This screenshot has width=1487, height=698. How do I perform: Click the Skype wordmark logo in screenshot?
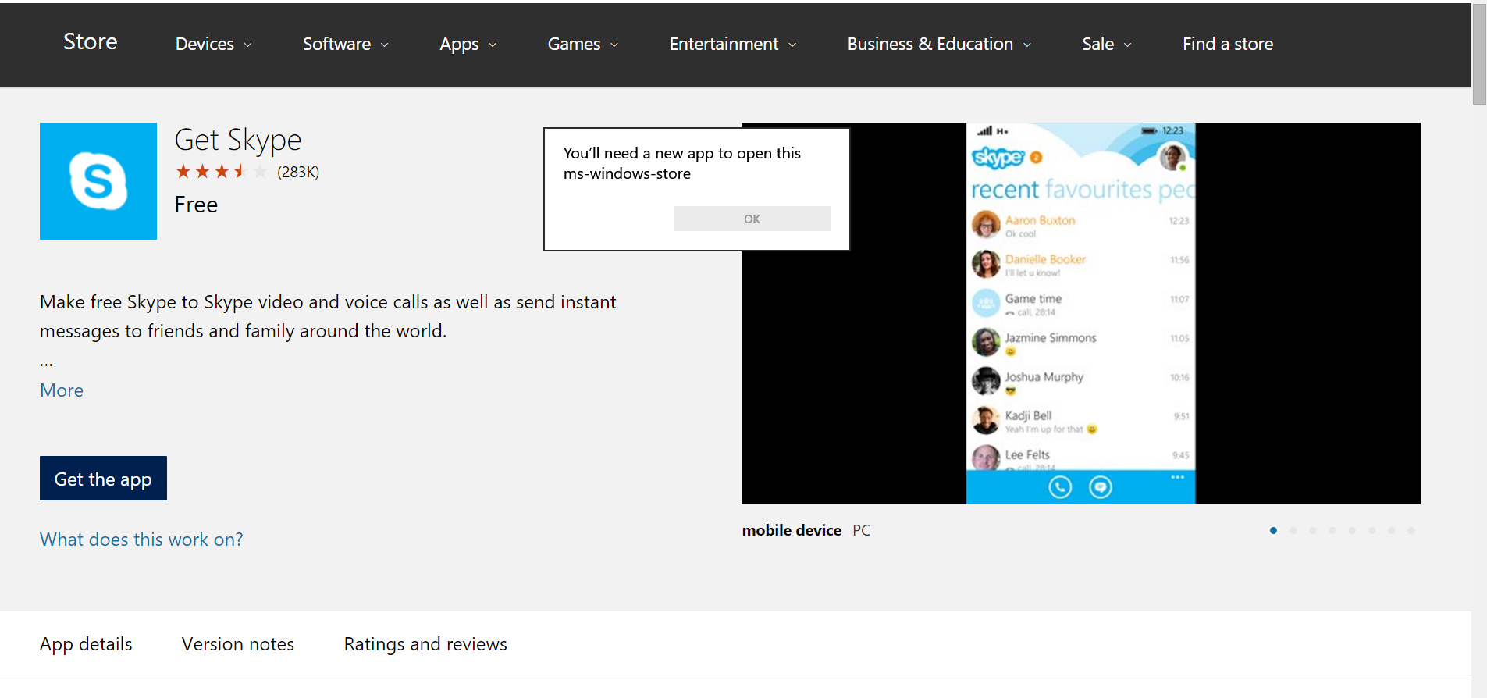pyautogui.click(x=998, y=158)
